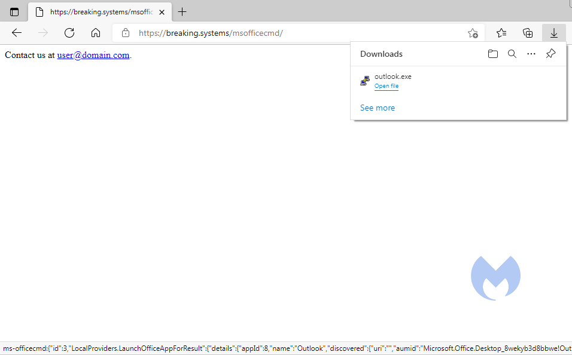Select the breaking.systems browser tab

click(96, 12)
